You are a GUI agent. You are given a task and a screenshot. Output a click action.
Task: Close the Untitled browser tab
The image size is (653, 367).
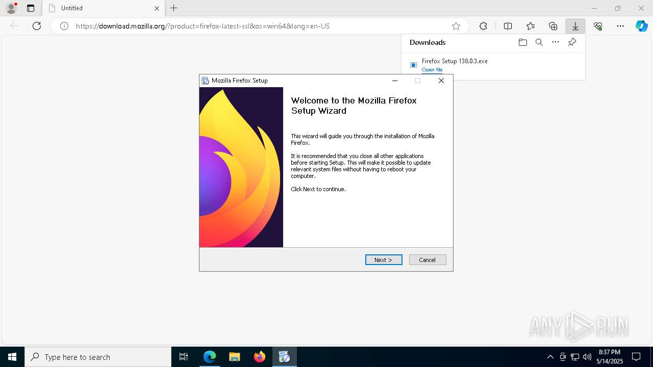157,8
